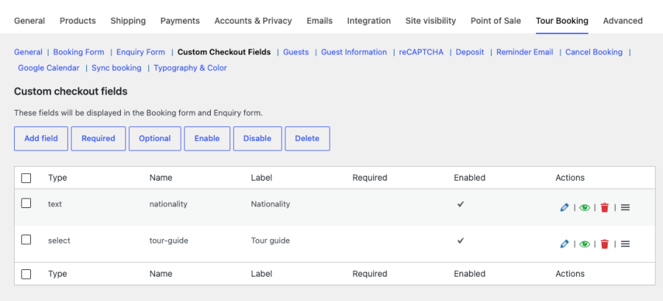
Task: Click the 'Tour guide' label cell
Action: point(271,241)
